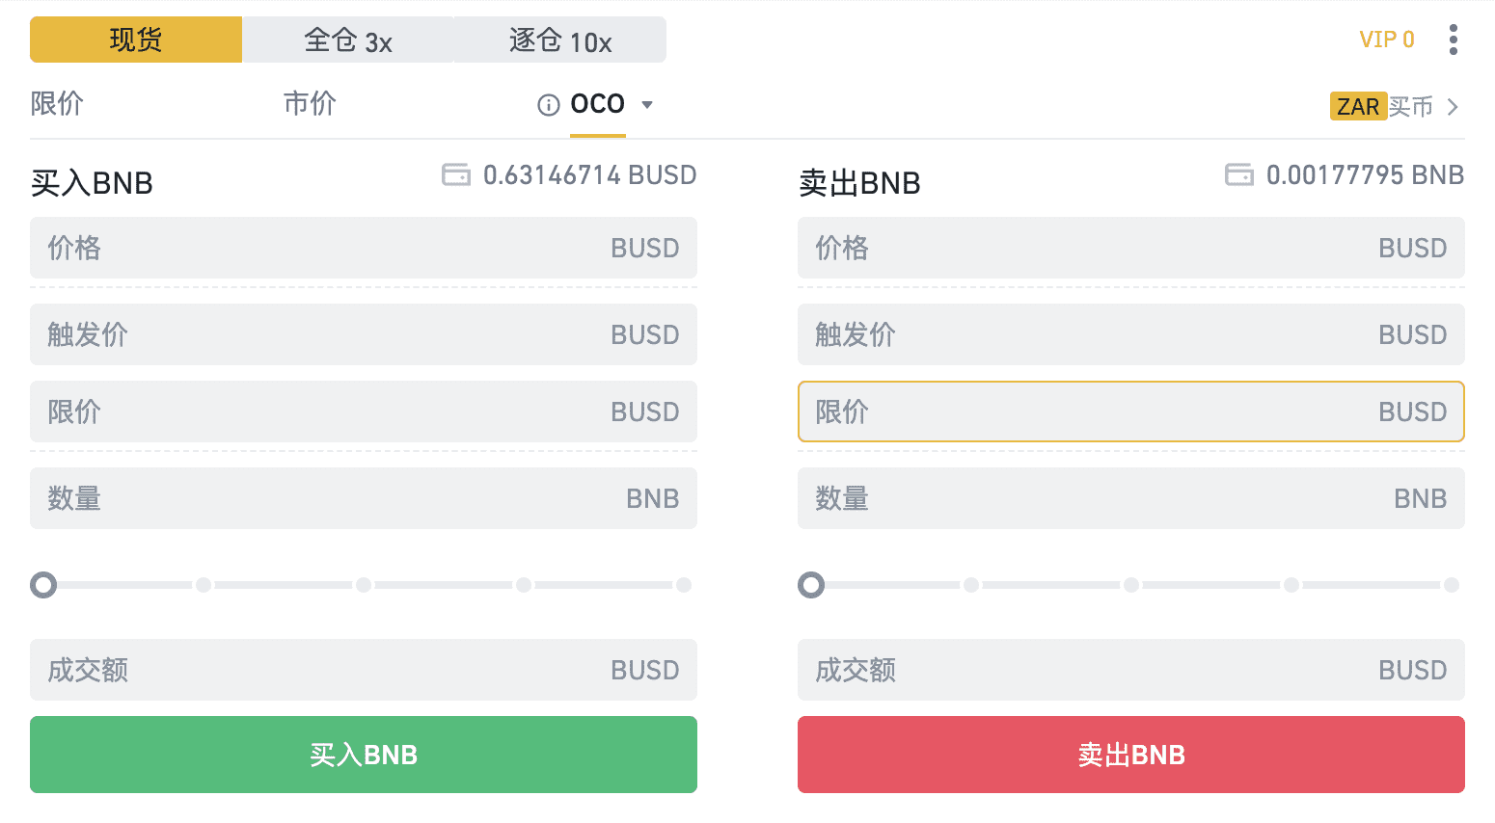
Task: Open the three-dot more options menu
Action: pos(1453,40)
